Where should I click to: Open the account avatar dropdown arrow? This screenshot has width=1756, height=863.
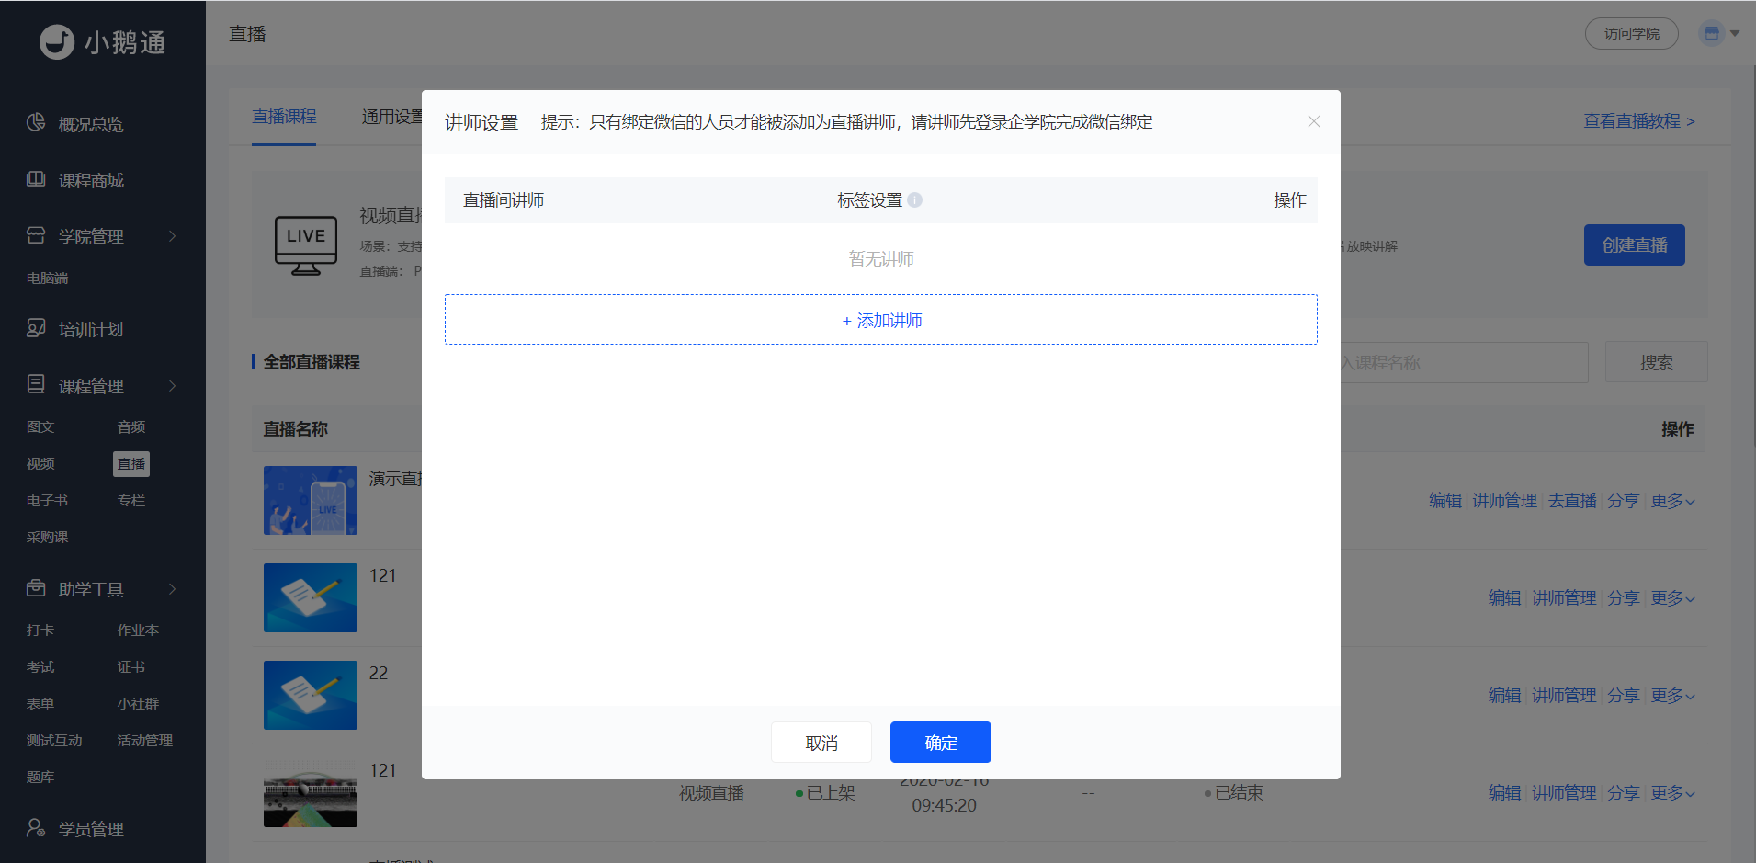(1735, 33)
